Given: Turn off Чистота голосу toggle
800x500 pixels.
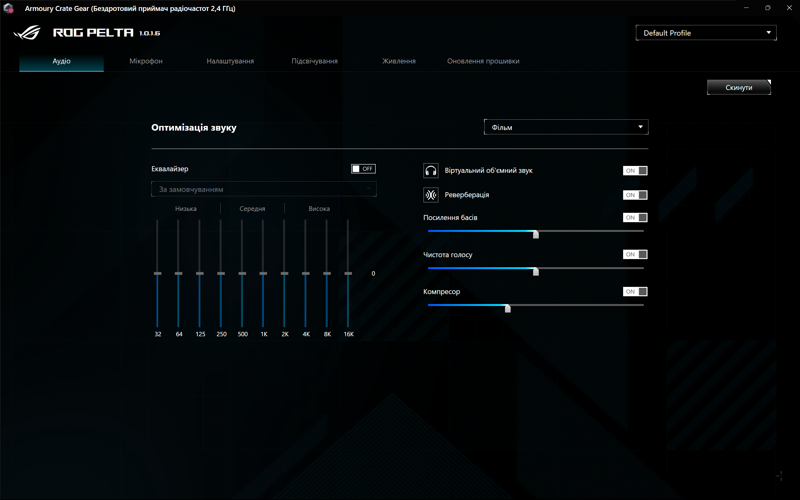Looking at the screenshot, I should (x=635, y=254).
